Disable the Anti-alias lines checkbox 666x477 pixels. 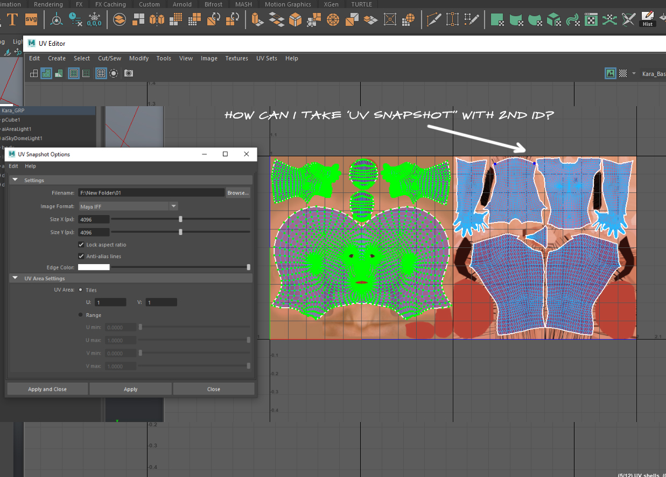(81, 256)
